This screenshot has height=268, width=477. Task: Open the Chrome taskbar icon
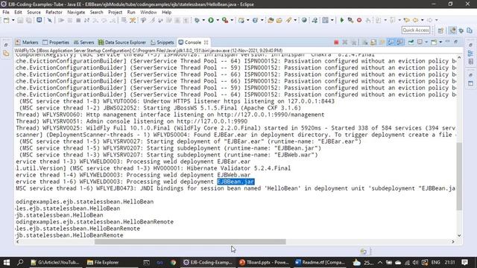173,262
